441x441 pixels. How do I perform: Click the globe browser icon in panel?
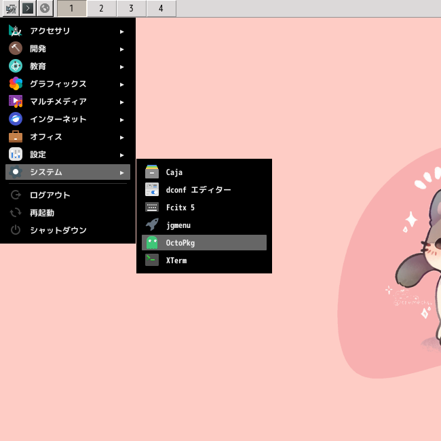[x=45, y=8]
